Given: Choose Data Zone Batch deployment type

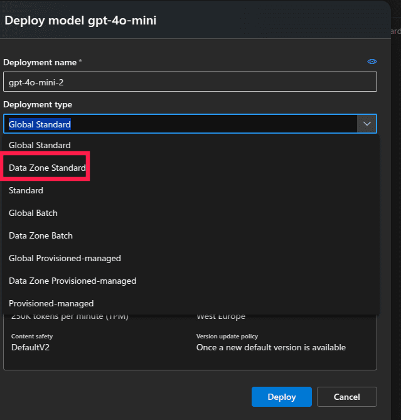Looking at the screenshot, I should pos(41,235).
